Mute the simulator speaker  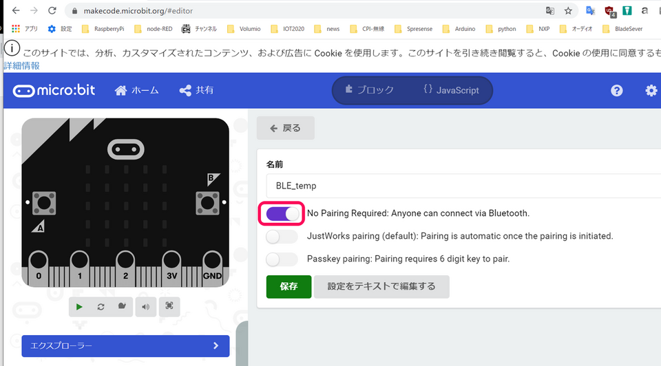tap(145, 307)
